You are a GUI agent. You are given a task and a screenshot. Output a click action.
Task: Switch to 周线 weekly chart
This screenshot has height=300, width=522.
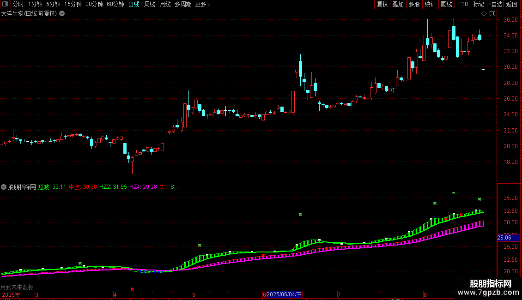pyautogui.click(x=150, y=4)
